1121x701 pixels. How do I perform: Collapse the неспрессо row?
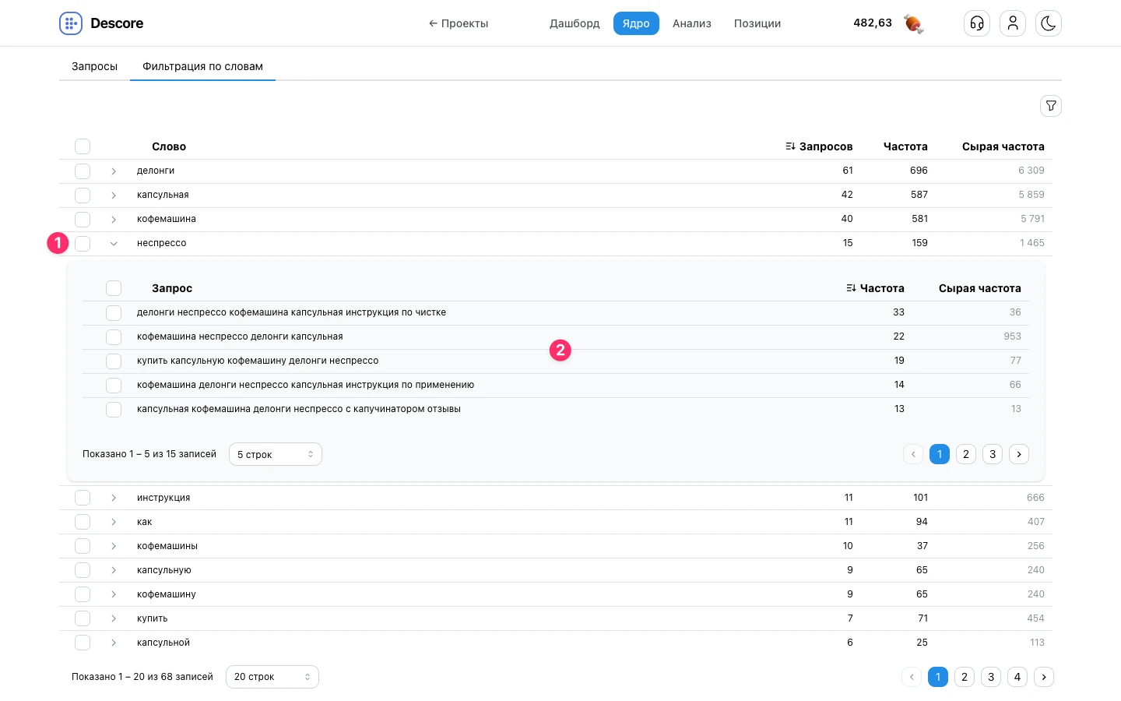pos(114,244)
